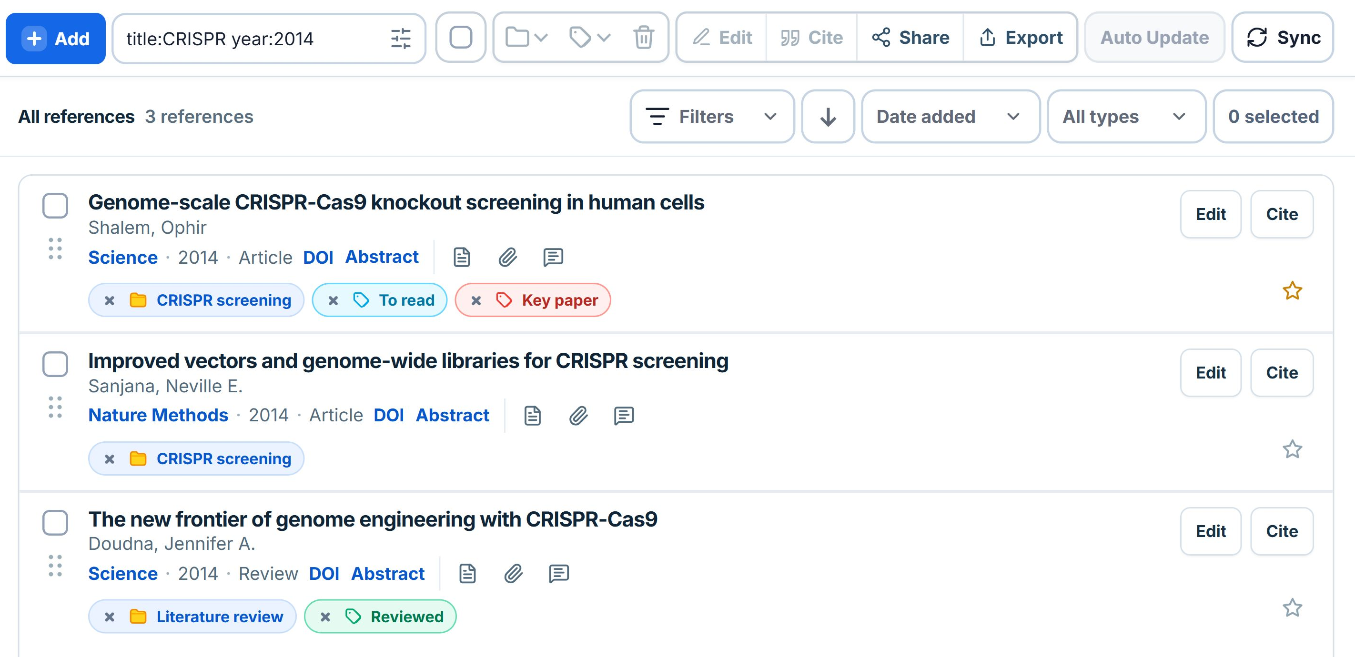This screenshot has height=657, width=1355.
Task: Star the Doudna new frontier reference
Action: [1293, 608]
